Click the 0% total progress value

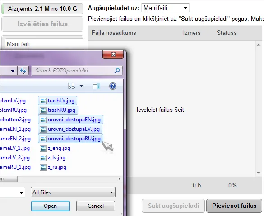pyautogui.click(x=232, y=185)
